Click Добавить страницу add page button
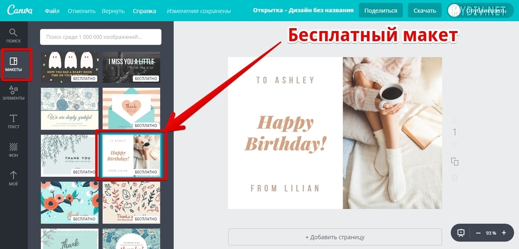The image size is (519, 249). [335, 237]
